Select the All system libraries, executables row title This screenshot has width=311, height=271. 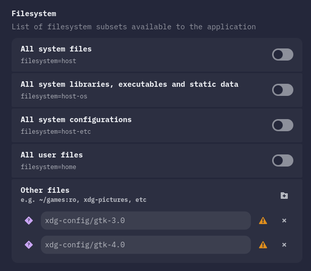pyautogui.click(x=129, y=84)
